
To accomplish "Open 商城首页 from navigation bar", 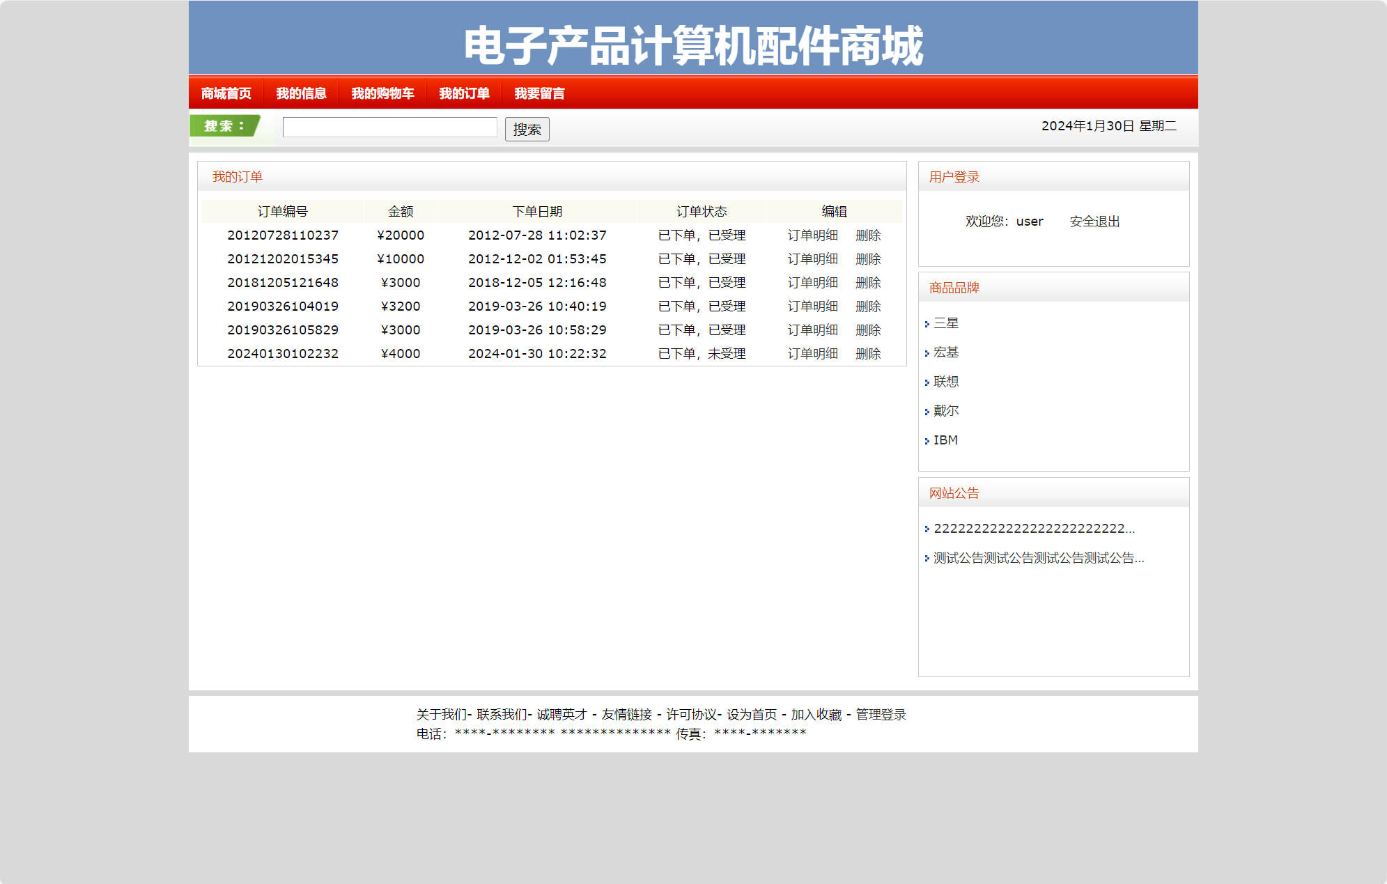I will (x=226, y=93).
